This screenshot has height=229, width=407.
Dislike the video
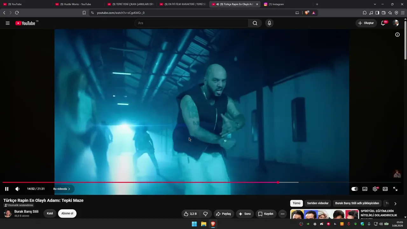[205, 214]
